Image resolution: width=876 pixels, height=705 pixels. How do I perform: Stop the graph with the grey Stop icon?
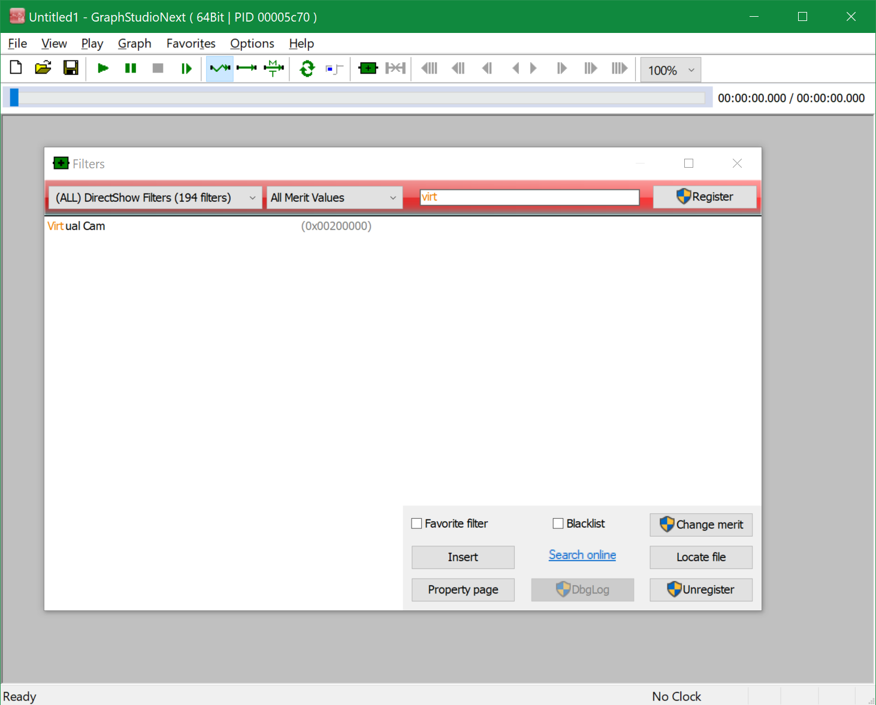pyautogui.click(x=158, y=68)
